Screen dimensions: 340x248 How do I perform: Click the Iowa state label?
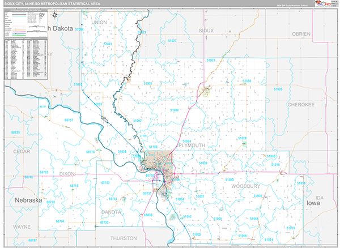tap(313, 202)
